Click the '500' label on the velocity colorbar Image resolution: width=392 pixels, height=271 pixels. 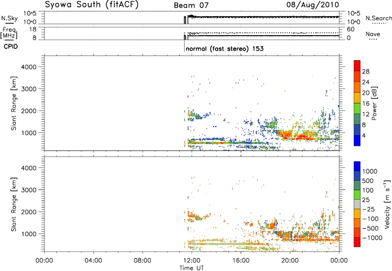click(368, 181)
